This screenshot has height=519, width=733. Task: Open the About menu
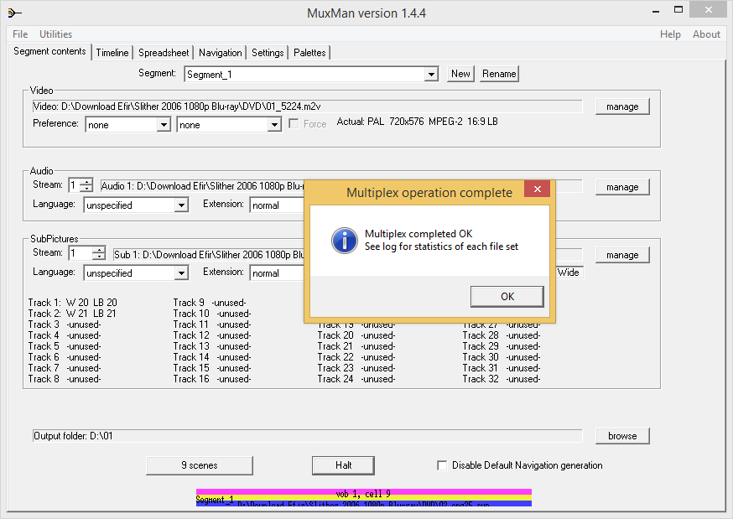click(706, 34)
